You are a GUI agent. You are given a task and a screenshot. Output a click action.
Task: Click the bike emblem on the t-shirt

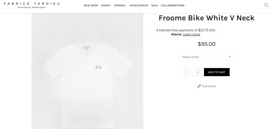[x=98, y=67]
